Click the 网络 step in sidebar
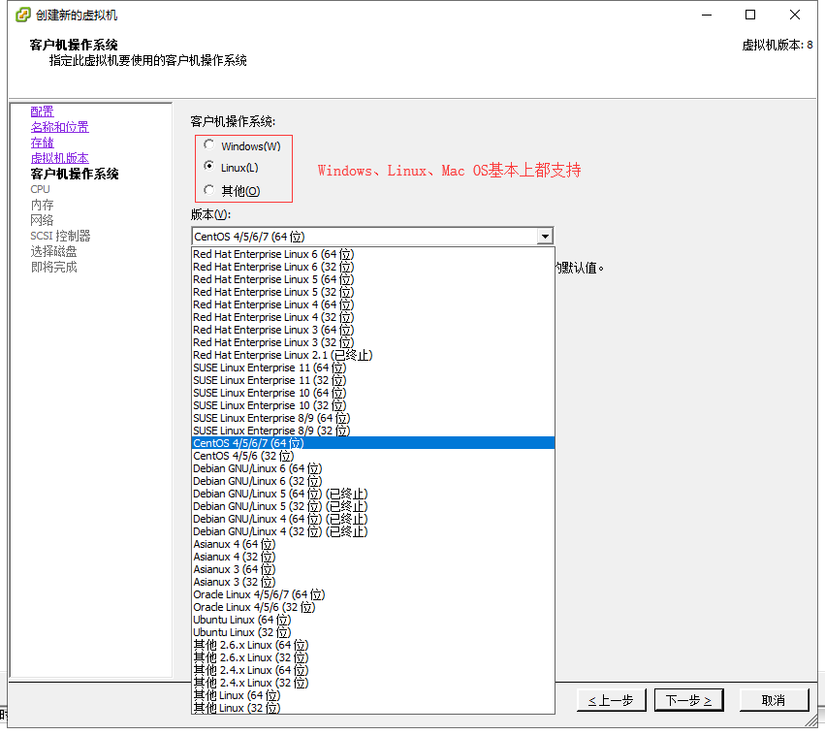This screenshot has height=735, width=825. (x=42, y=220)
